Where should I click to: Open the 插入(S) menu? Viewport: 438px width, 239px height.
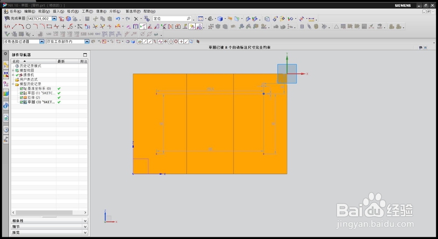click(x=58, y=11)
